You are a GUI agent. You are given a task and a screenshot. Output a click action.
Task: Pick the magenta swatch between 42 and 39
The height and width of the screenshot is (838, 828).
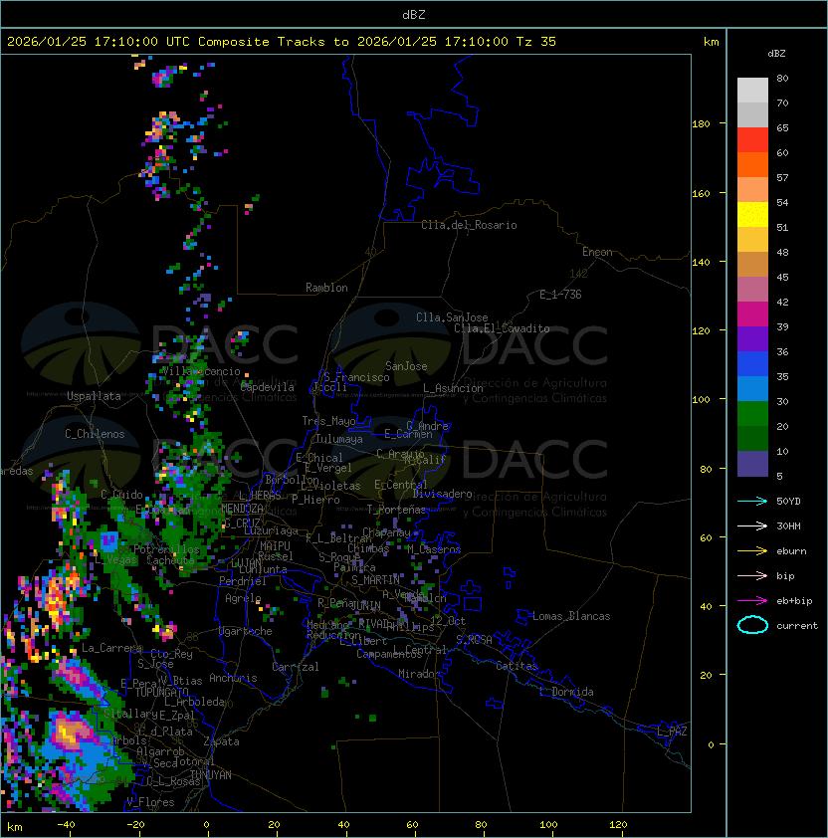pos(752,314)
